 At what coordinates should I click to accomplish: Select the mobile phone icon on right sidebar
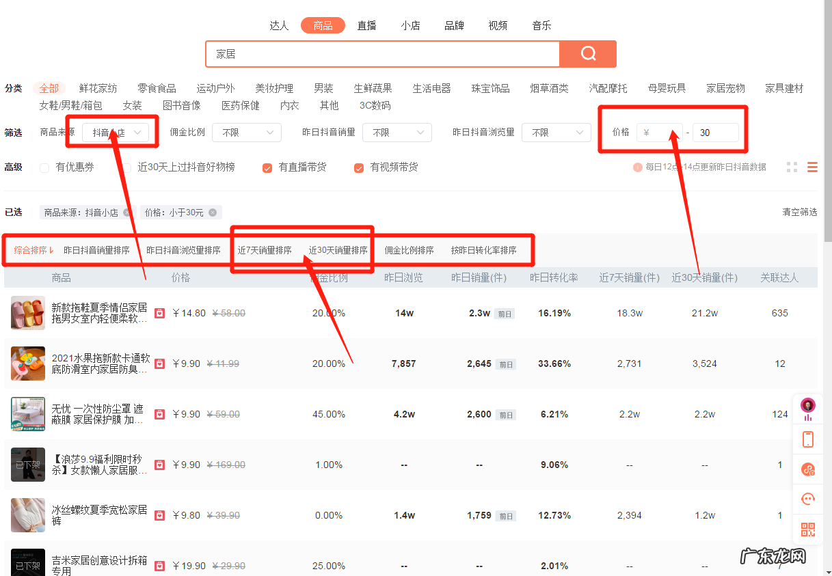(807, 439)
